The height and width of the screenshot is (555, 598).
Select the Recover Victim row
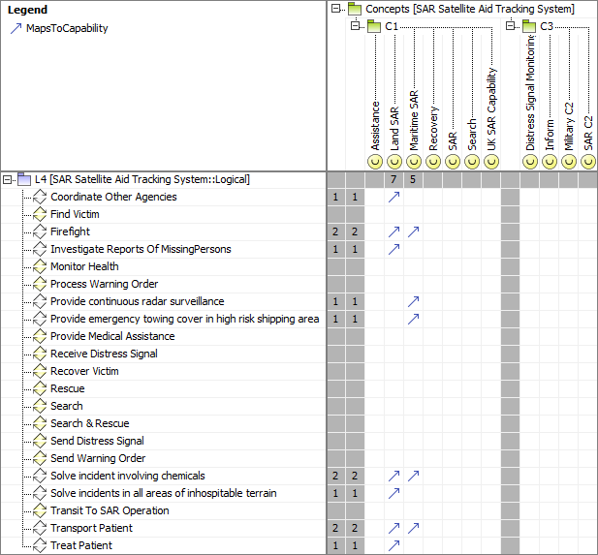coord(163,371)
